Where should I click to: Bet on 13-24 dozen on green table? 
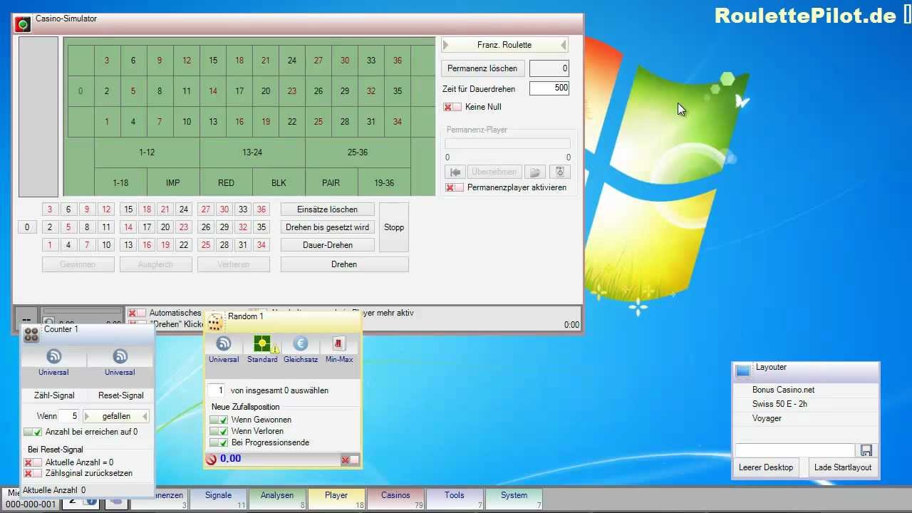(252, 152)
